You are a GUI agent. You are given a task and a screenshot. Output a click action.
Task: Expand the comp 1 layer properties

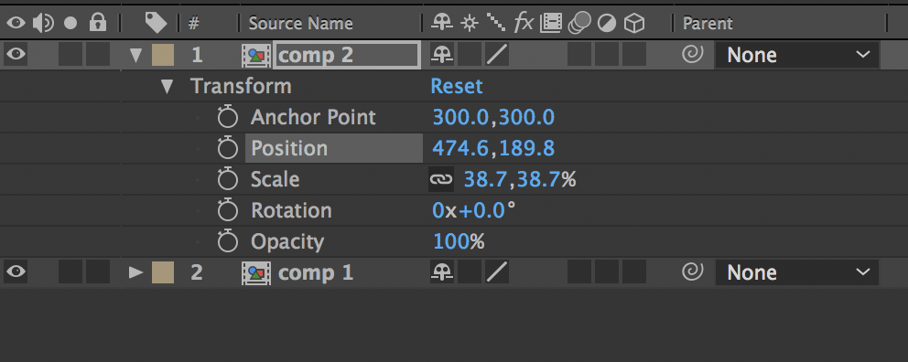click(136, 272)
